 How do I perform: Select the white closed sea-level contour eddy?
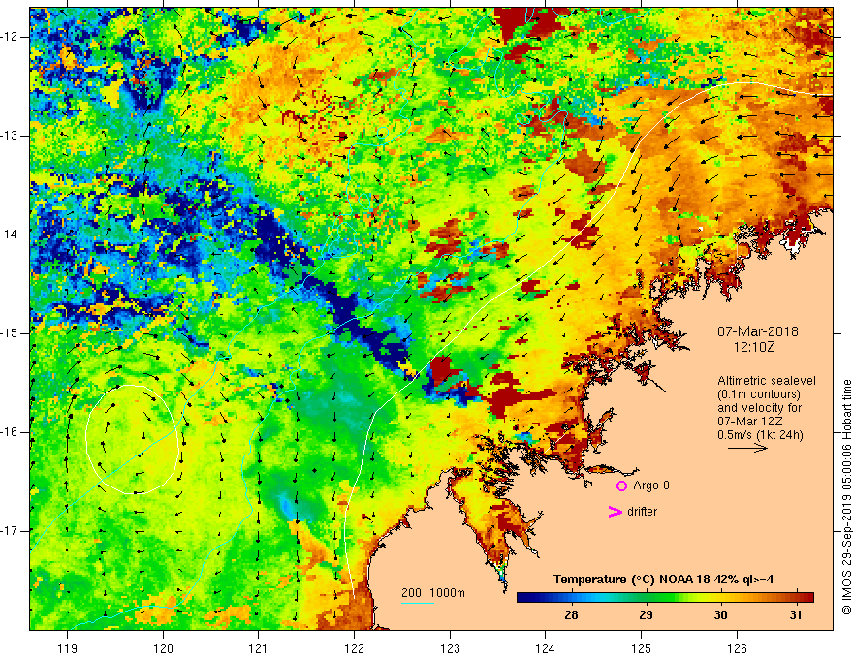[132, 439]
